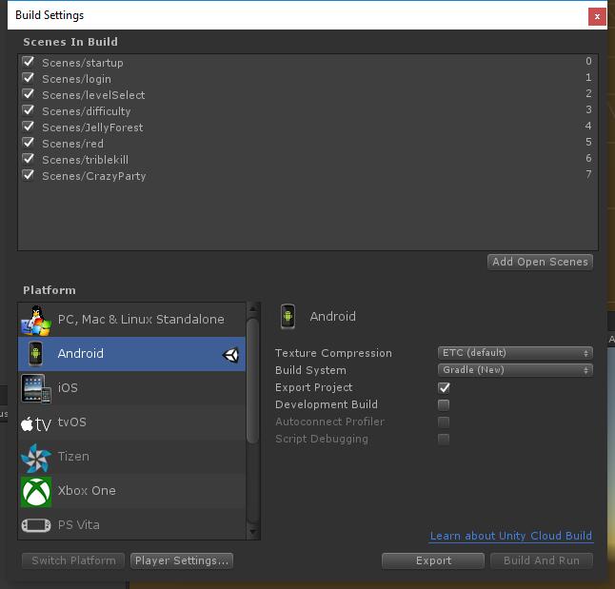
Task: Select the Scenes/JellyForest scene entry
Action: click(x=307, y=128)
